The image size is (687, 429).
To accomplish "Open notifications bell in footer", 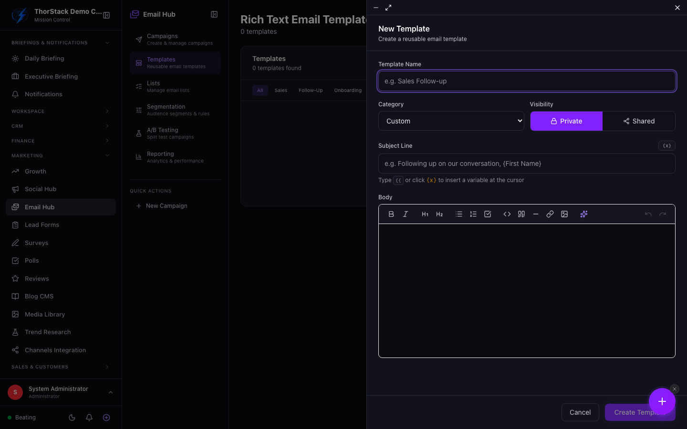I will tap(89, 418).
